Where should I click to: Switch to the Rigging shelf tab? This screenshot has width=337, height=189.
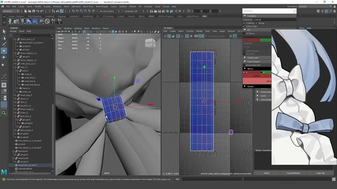[62, 16]
